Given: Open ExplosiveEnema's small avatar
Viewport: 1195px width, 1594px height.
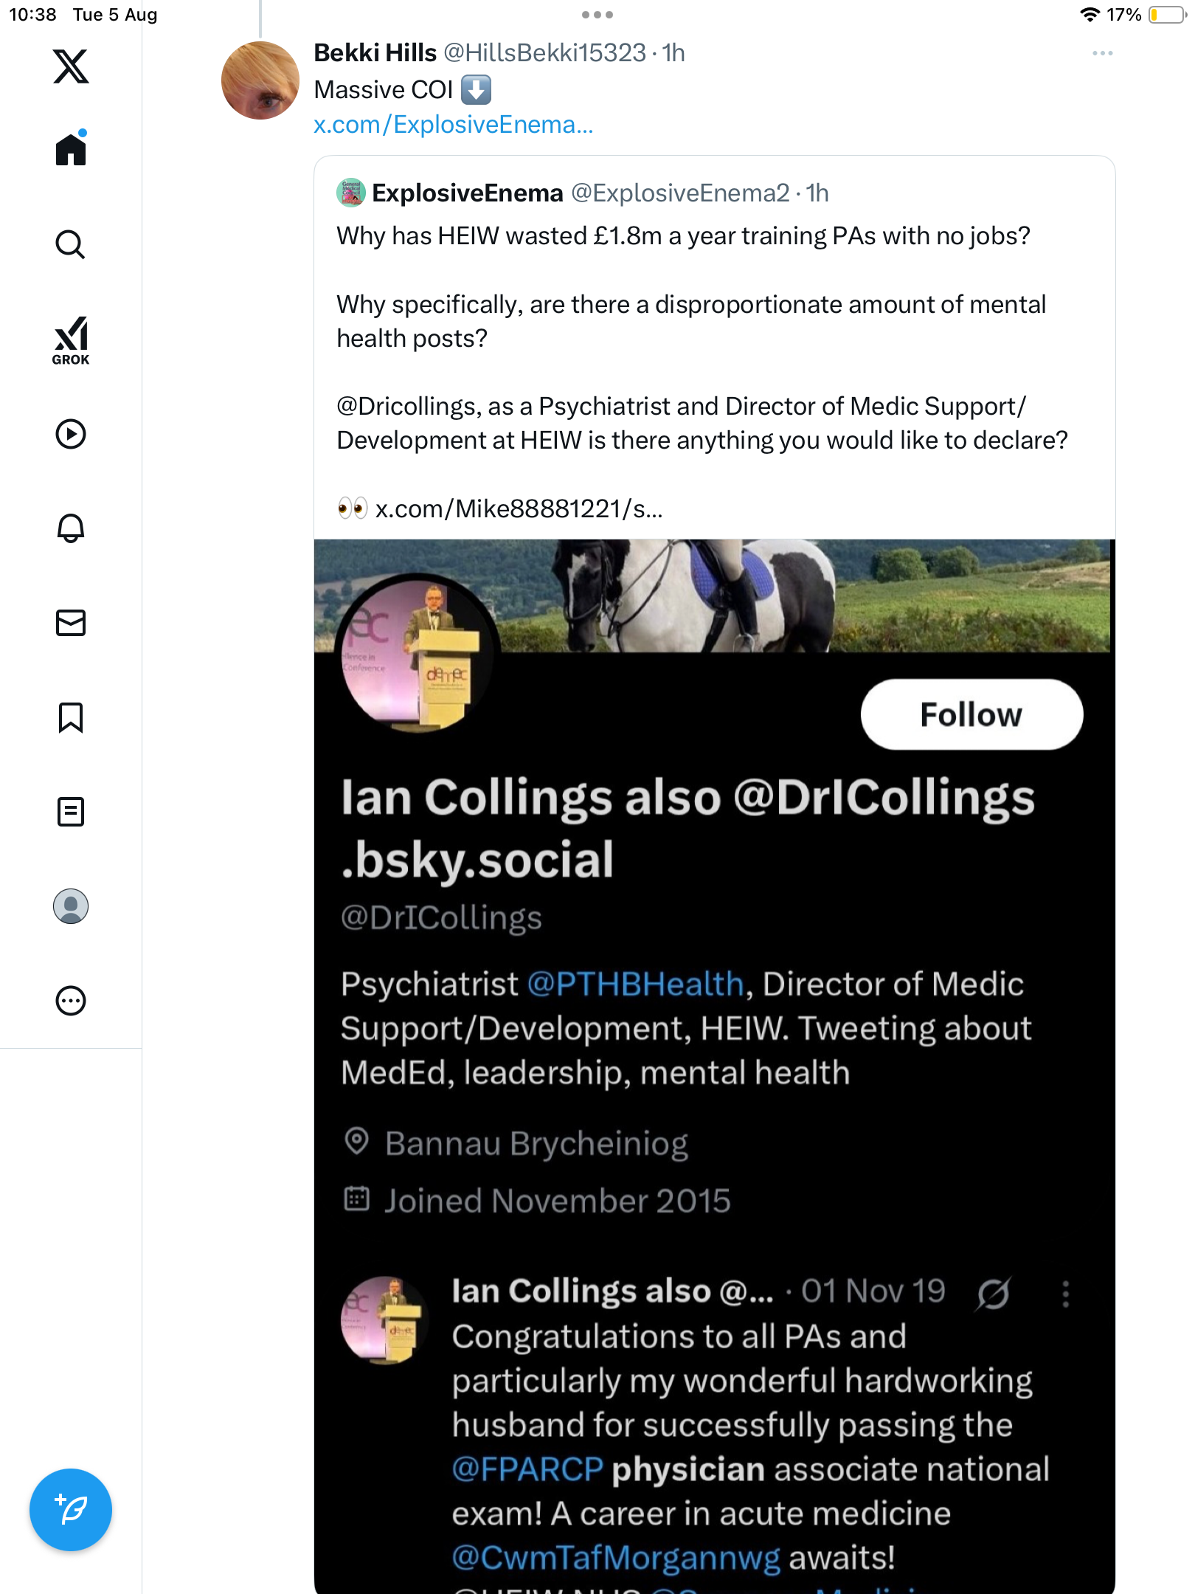Looking at the screenshot, I should (x=351, y=193).
